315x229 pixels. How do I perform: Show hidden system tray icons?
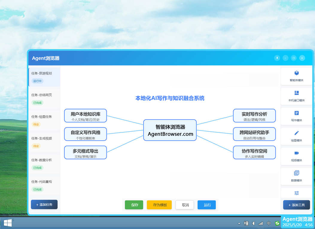(x=239, y=223)
